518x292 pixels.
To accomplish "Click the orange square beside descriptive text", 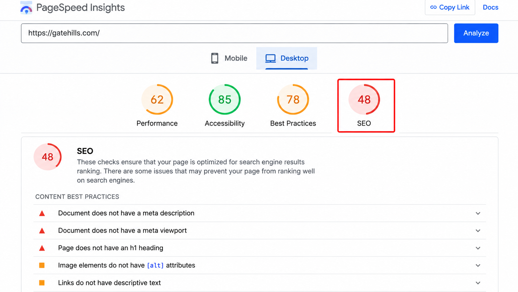I will click(42, 283).
